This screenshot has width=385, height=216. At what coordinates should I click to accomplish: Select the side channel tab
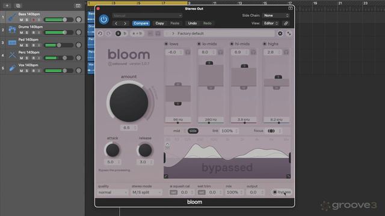pyautogui.click(x=193, y=131)
